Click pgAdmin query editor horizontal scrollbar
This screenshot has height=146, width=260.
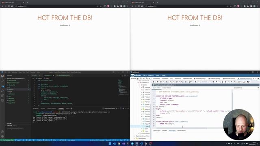(x=182, y=128)
